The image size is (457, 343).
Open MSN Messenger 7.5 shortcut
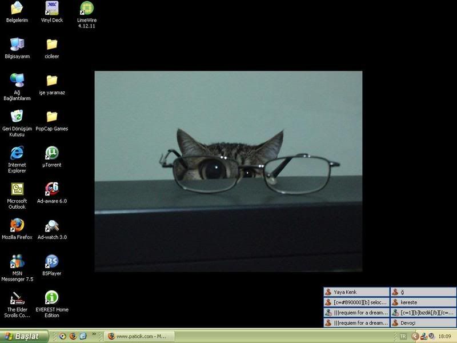point(17,261)
